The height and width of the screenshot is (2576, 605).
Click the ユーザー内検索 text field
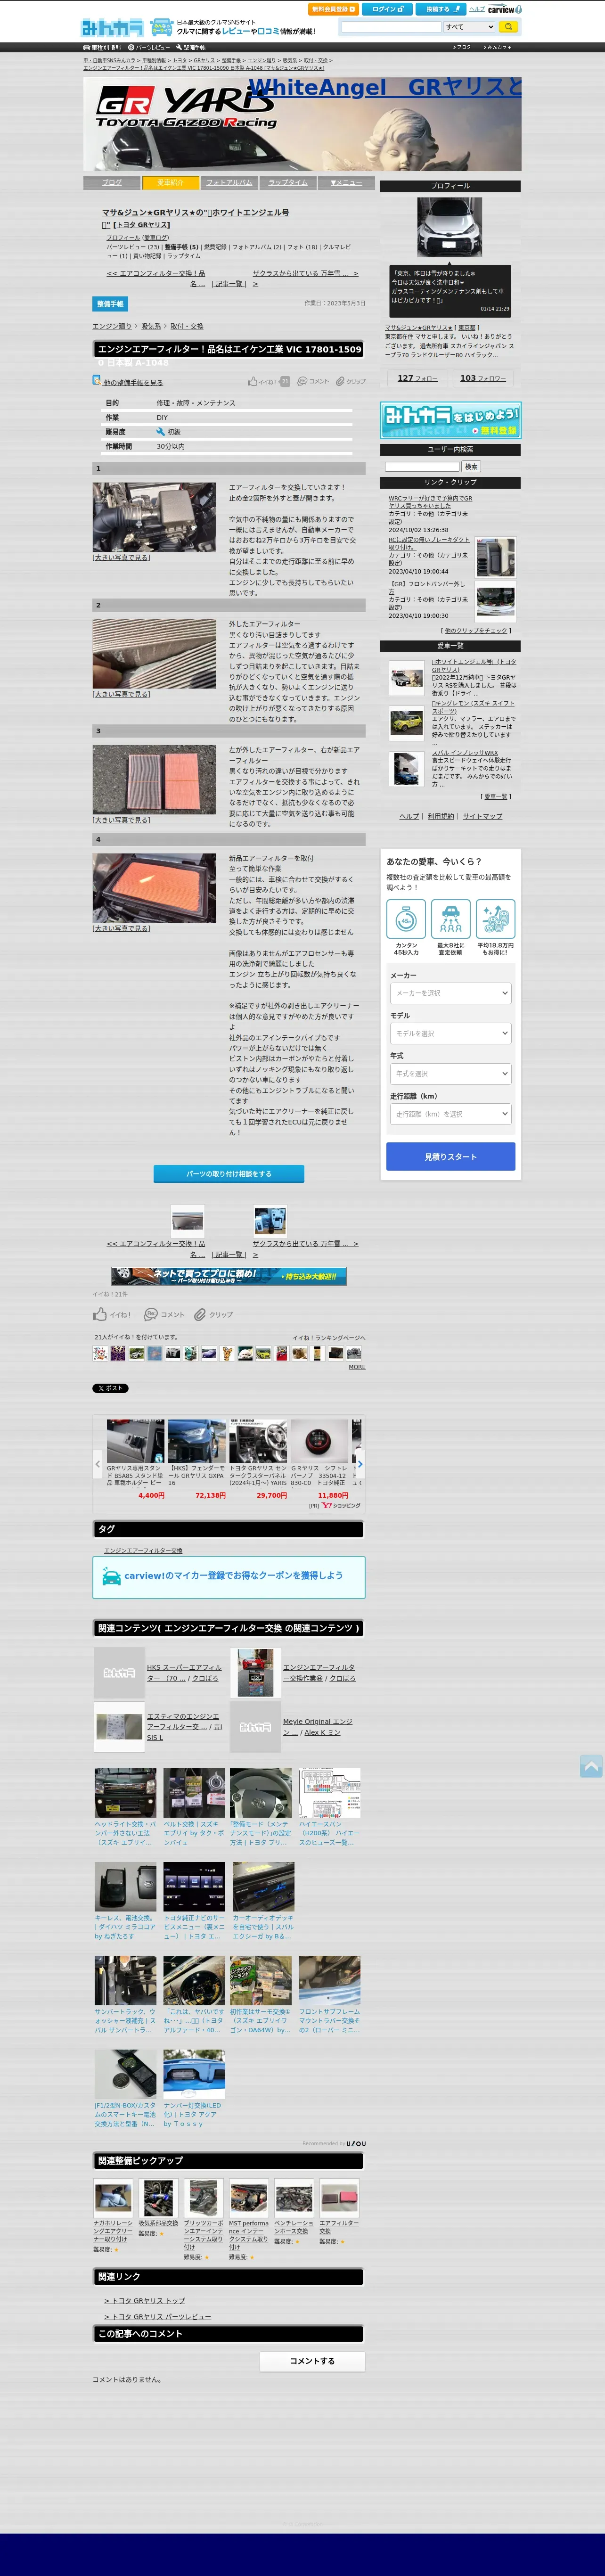[x=422, y=466]
